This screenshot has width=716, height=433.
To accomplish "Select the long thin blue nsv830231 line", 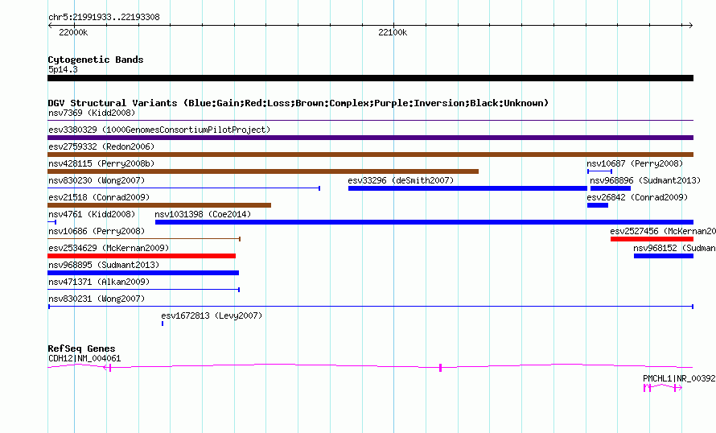I will coord(371,307).
